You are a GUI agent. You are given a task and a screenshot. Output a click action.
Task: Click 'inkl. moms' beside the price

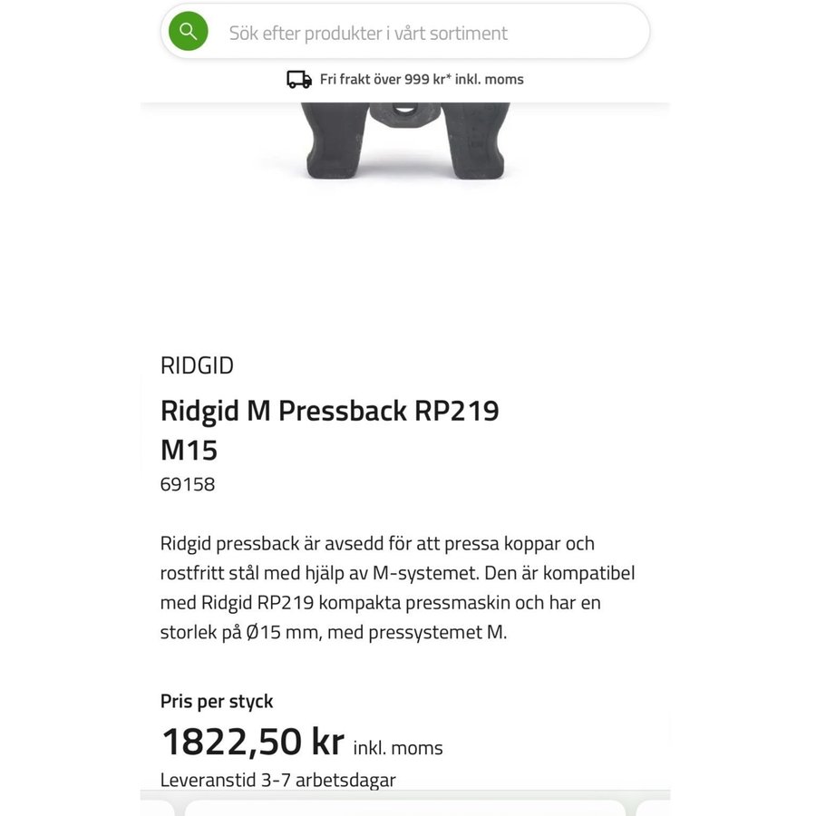pyautogui.click(x=398, y=748)
